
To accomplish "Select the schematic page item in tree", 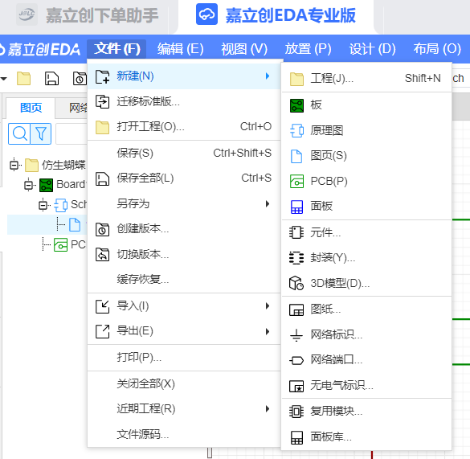I will point(75,225).
